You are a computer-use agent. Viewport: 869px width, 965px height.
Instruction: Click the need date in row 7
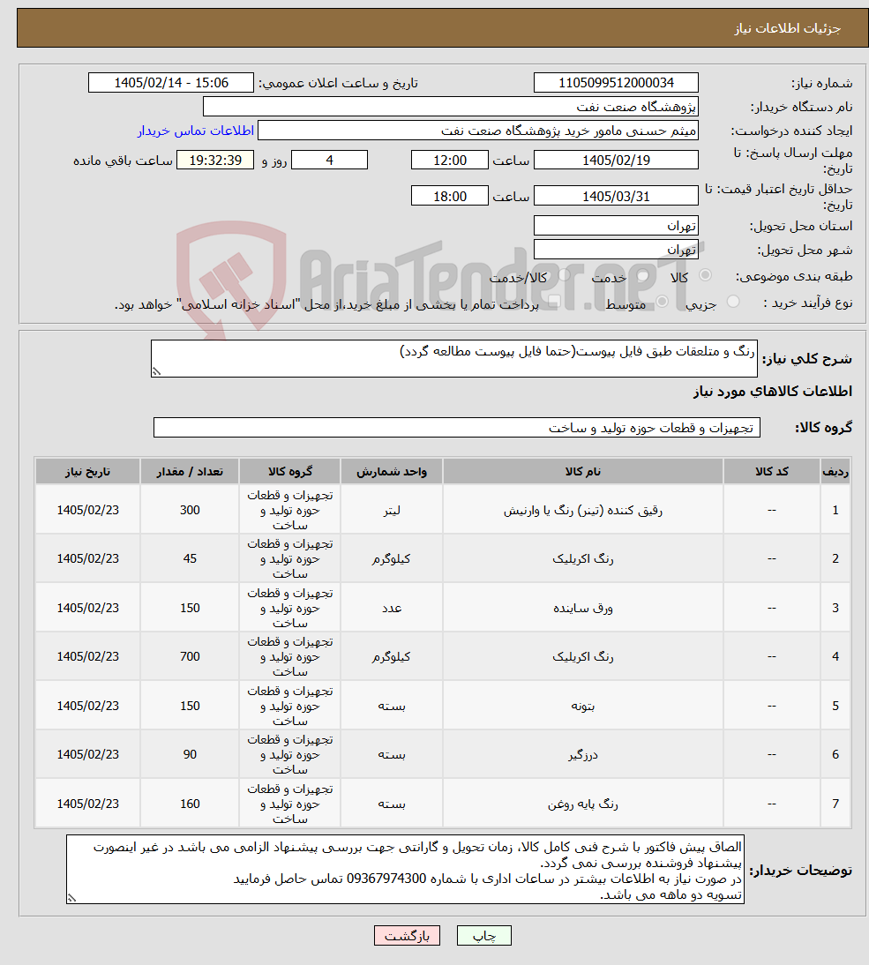click(88, 804)
